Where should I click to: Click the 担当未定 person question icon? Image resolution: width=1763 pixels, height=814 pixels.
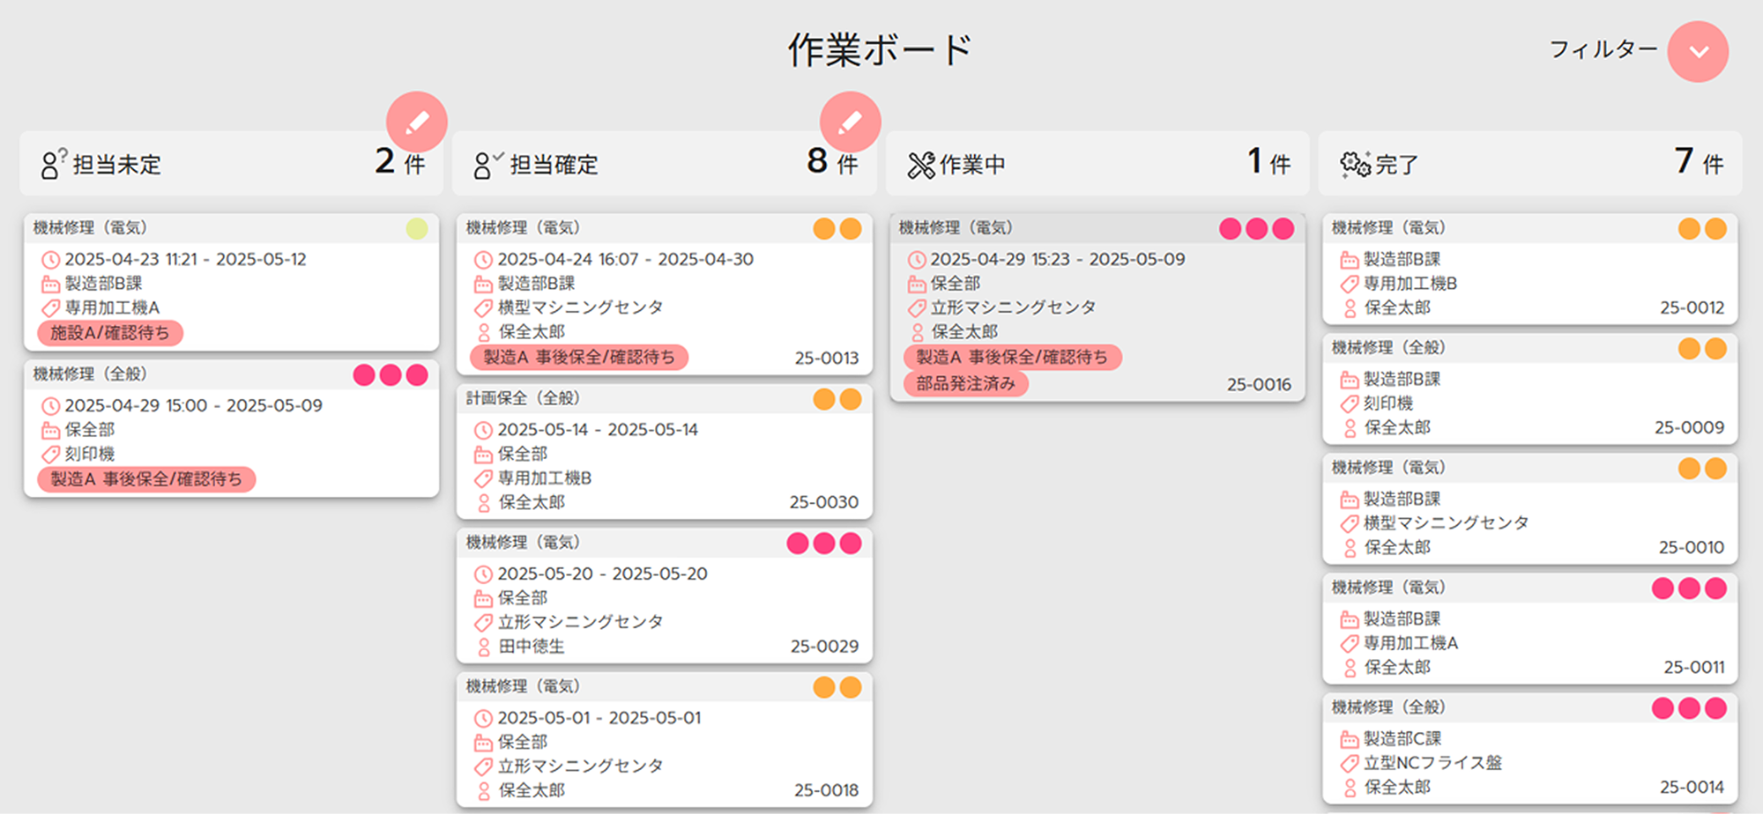tap(53, 164)
